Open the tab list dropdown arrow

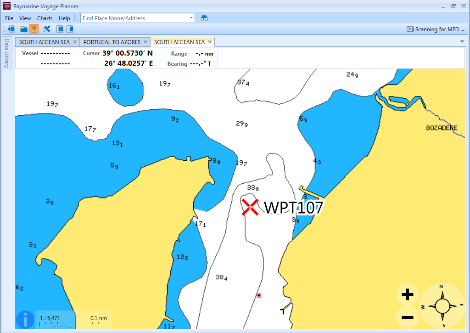(x=462, y=41)
